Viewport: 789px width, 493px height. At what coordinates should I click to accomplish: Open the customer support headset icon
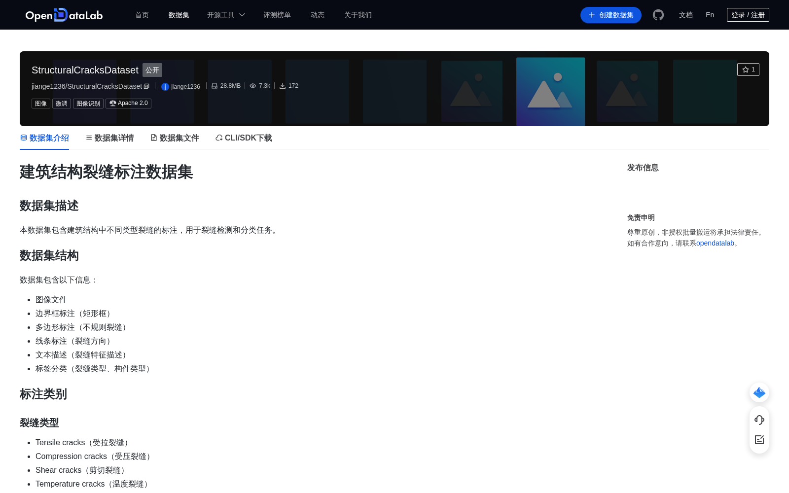point(759,420)
